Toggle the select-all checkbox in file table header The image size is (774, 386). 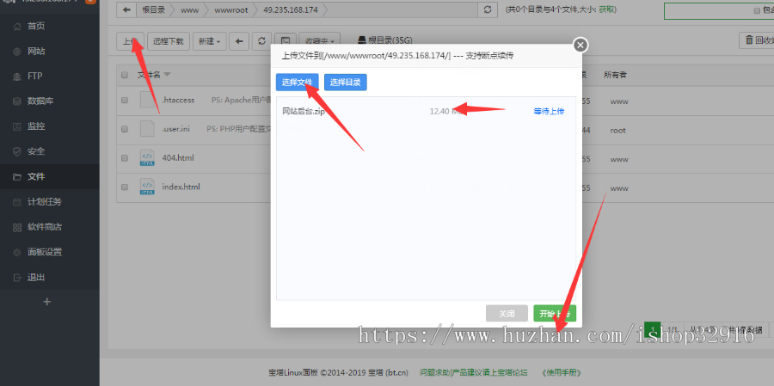(x=125, y=75)
